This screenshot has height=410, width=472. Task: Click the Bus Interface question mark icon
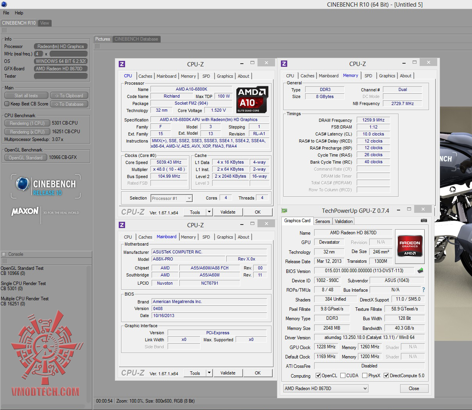[x=424, y=290]
